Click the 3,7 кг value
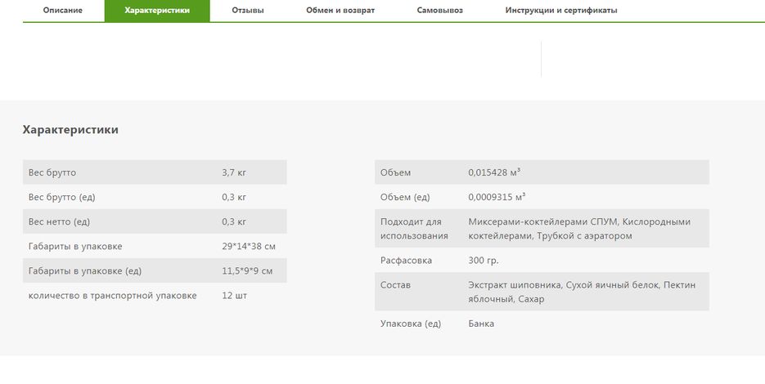 234,172
